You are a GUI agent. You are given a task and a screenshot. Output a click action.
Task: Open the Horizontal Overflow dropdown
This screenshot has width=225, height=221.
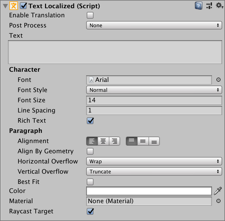(154, 161)
